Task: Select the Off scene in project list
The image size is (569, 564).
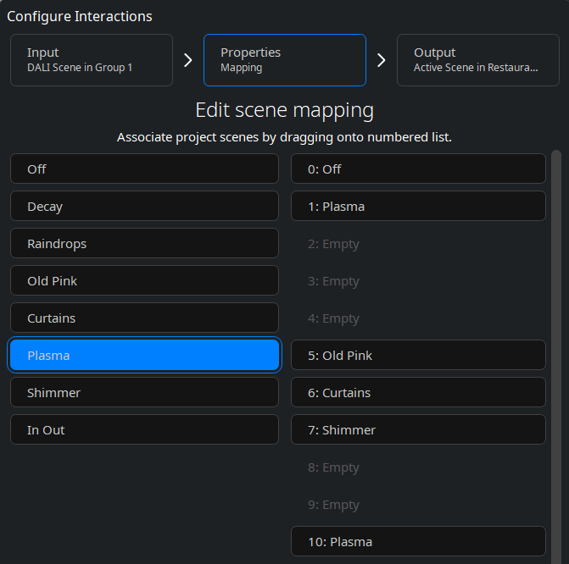Action: tap(144, 169)
